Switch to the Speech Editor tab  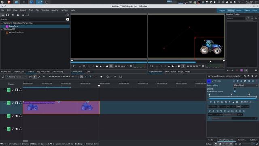[x=170, y=71]
